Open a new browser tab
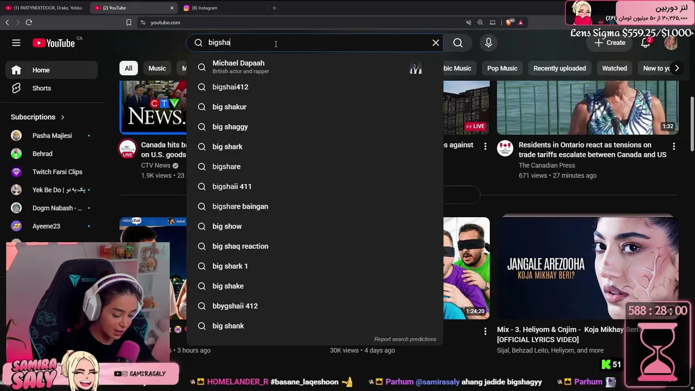This screenshot has width=695, height=391. (x=274, y=8)
